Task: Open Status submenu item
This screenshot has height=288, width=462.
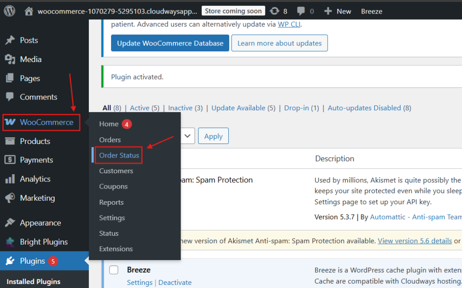Action: pyautogui.click(x=109, y=234)
